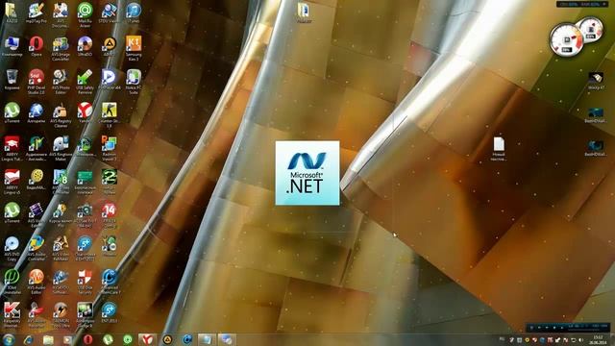This screenshot has height=346, width=615.
Task: Select ABBYY Lingvo x5 icon
Action: (x=12, y=182)
